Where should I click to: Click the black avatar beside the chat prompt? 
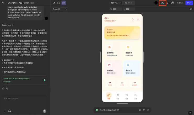46,18
